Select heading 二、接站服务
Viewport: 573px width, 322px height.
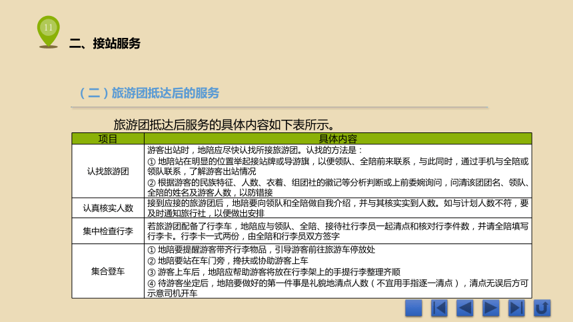point(105,43)
